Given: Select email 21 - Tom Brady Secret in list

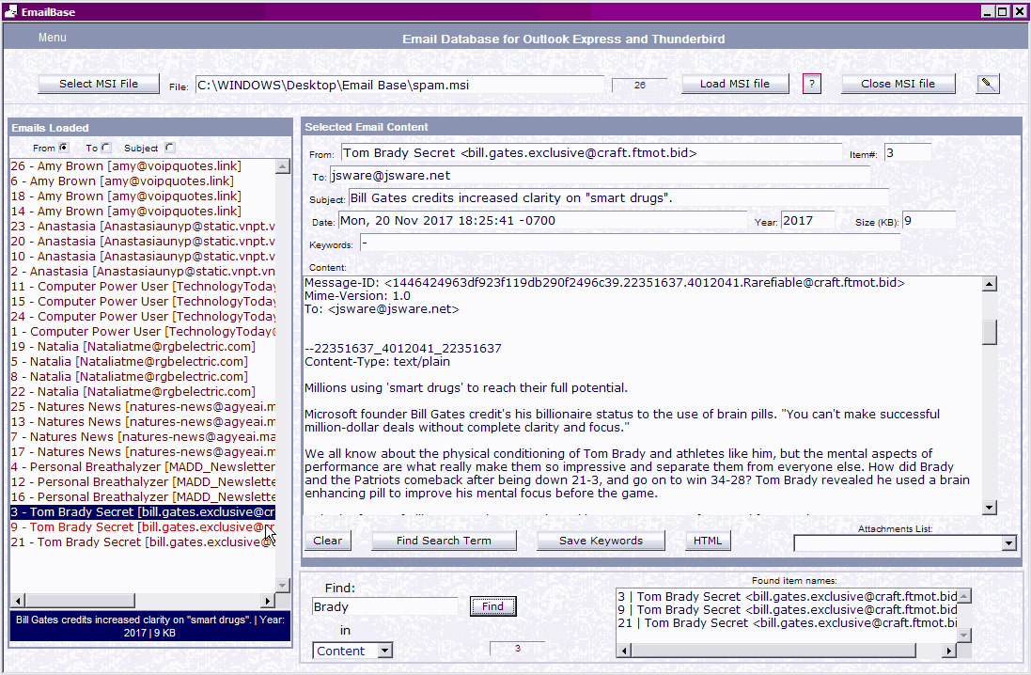Looking at the screenshot, I should point(143,542).
